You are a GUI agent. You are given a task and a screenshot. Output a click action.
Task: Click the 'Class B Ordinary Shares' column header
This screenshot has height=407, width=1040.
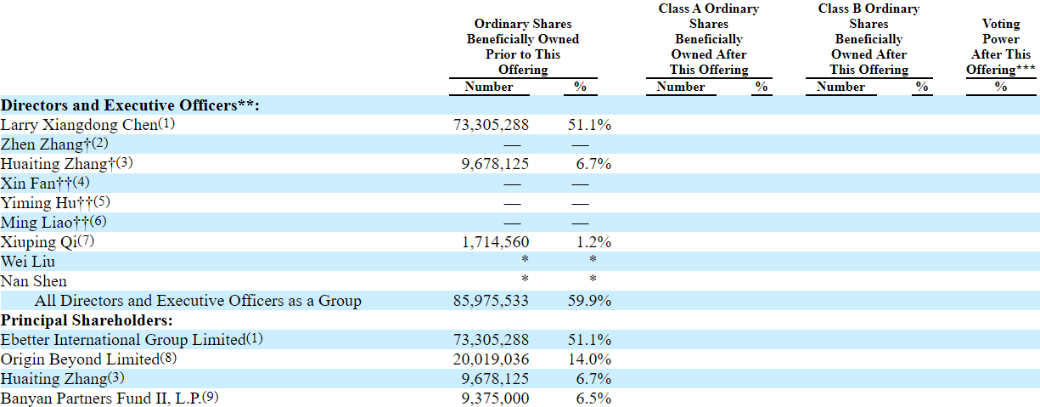click(x=869, y=39)
